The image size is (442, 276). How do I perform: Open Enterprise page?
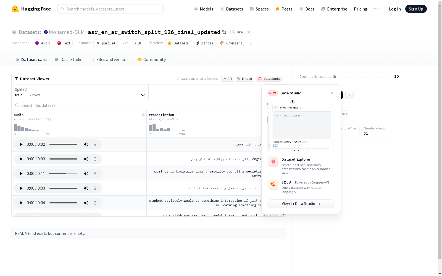tap(334, 9)
